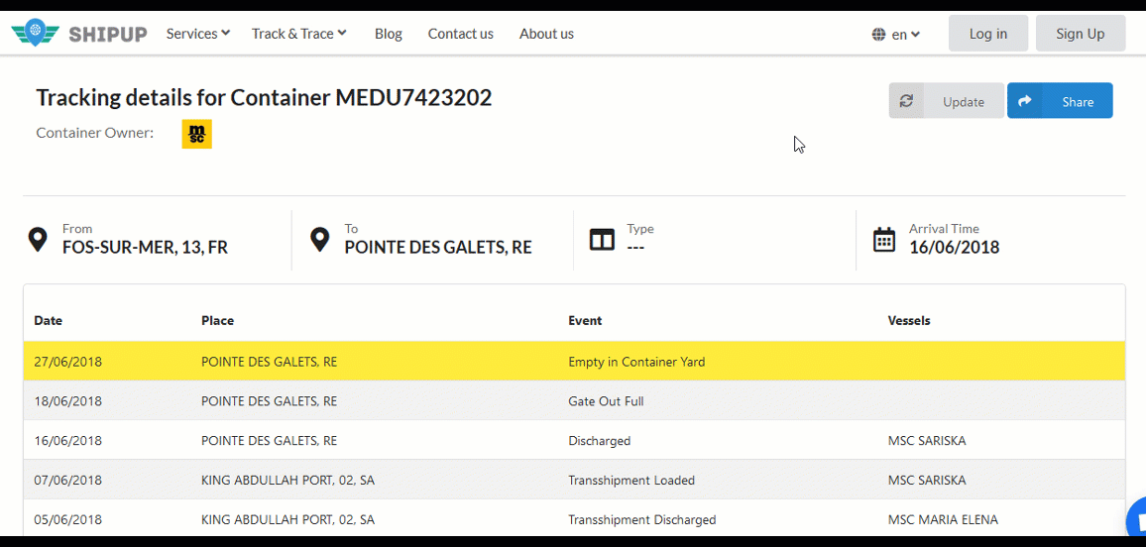
Task: Click the share arrow icon
Action: 1025,101
